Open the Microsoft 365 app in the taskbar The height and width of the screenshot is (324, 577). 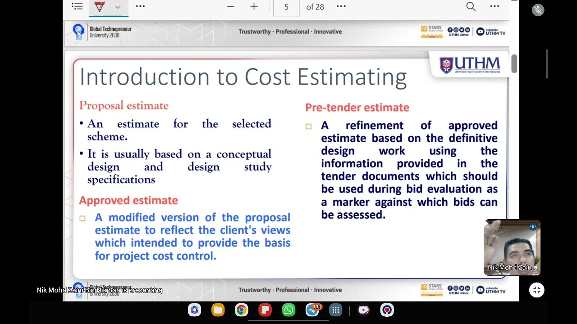click(x=194, y=310)
